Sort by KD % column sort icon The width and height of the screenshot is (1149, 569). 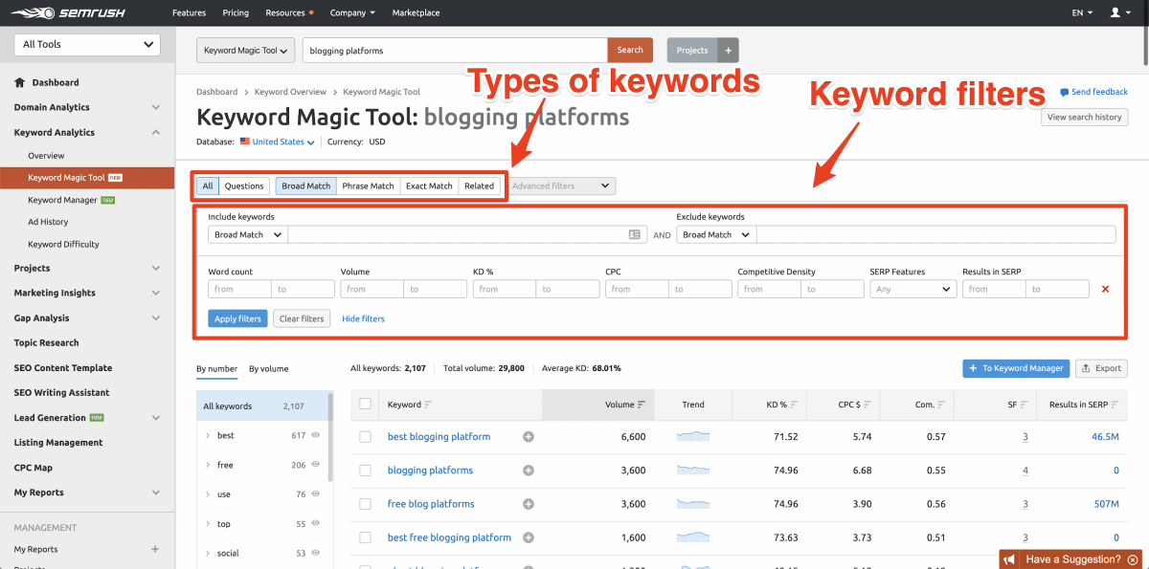click(795, 405)
